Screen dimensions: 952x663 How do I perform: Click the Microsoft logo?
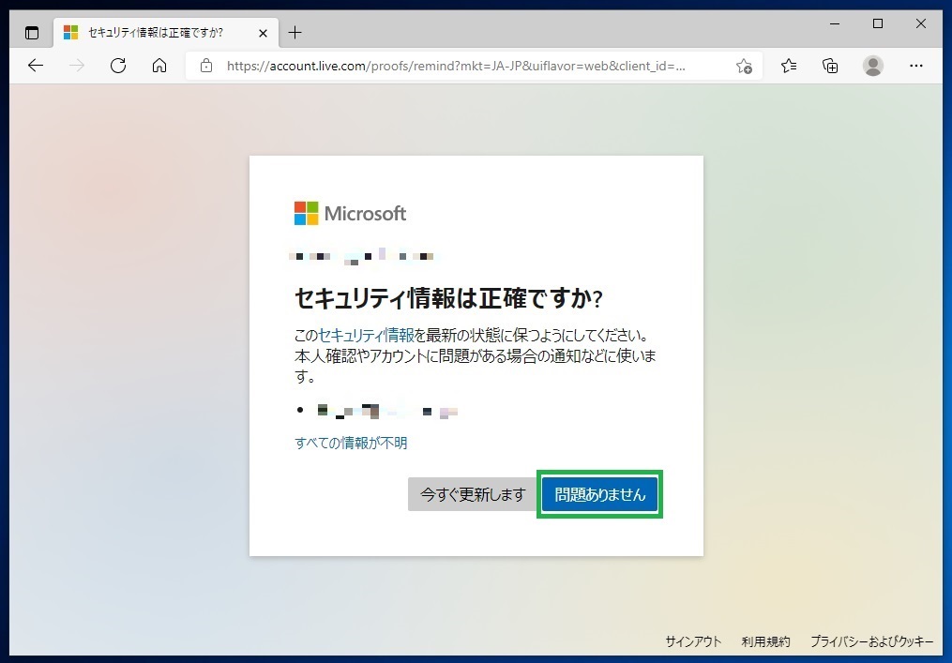(351, 213)
